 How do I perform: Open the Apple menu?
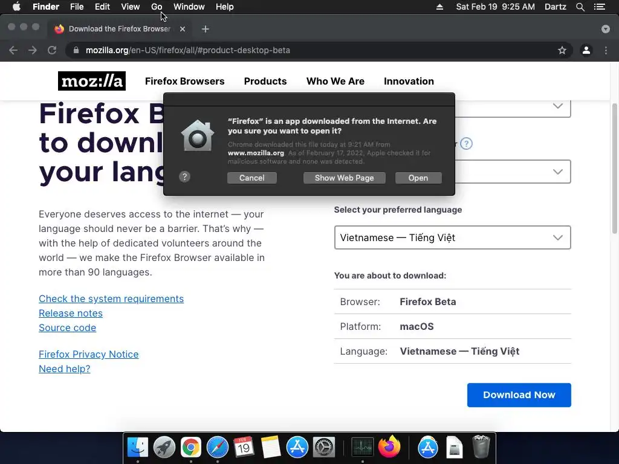coord(16,7)
